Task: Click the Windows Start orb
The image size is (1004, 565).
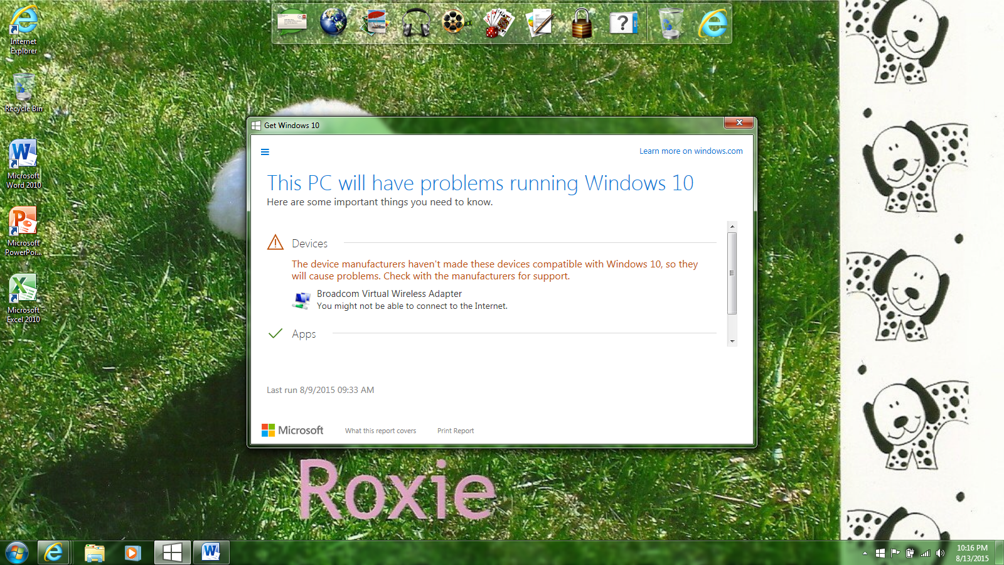Action: [17, 552]
